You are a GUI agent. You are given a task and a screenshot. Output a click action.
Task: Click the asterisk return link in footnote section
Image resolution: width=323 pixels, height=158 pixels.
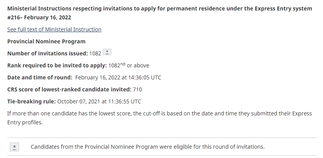tap(14, 147)
